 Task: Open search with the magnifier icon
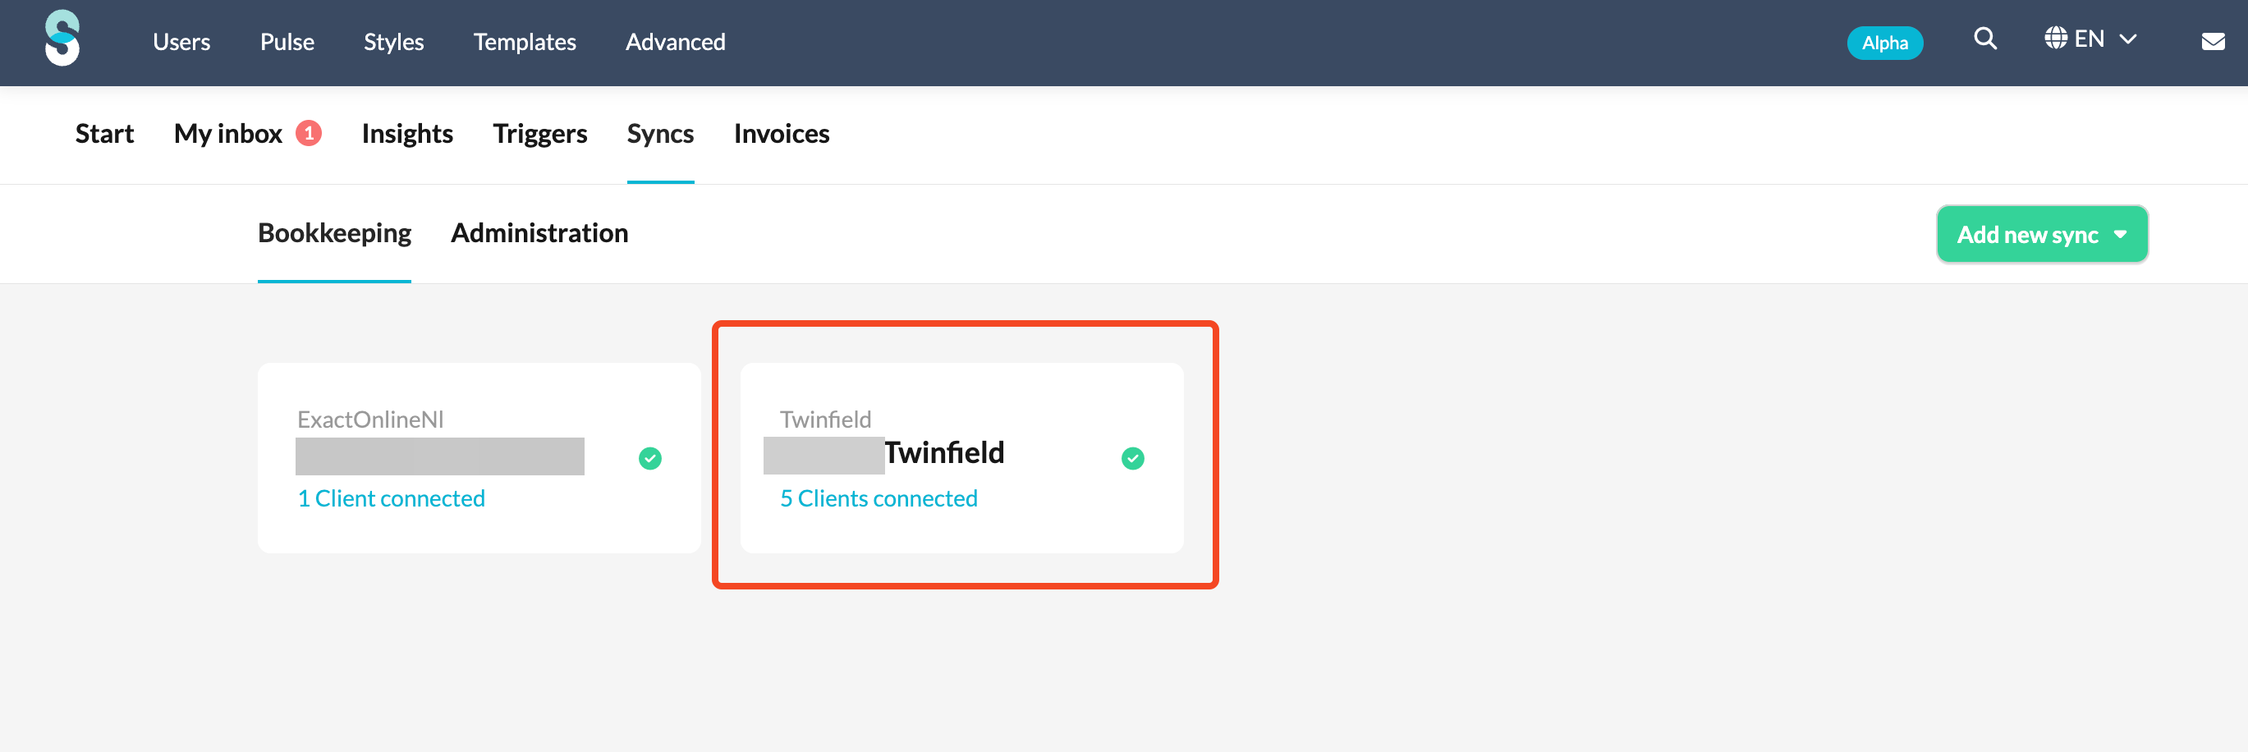(1984, 39)
